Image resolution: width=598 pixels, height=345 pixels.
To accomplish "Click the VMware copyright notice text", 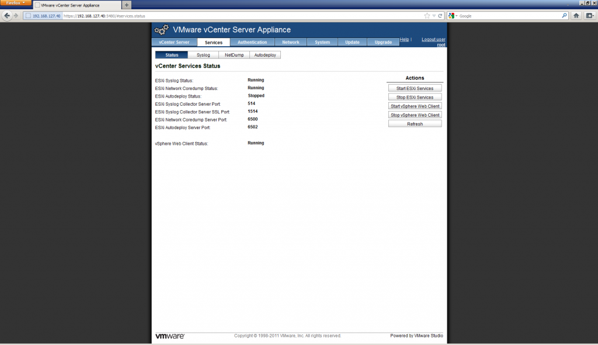I will click(287, 336).
